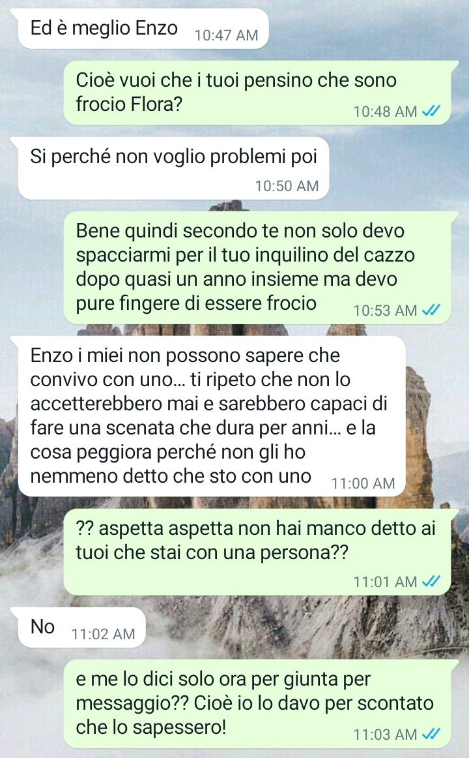The width and height of the screenshot is (469, 758).
Task: Tap the 11:02 AM timestamp
Action: pyautogui.click(x=104, y=634)
